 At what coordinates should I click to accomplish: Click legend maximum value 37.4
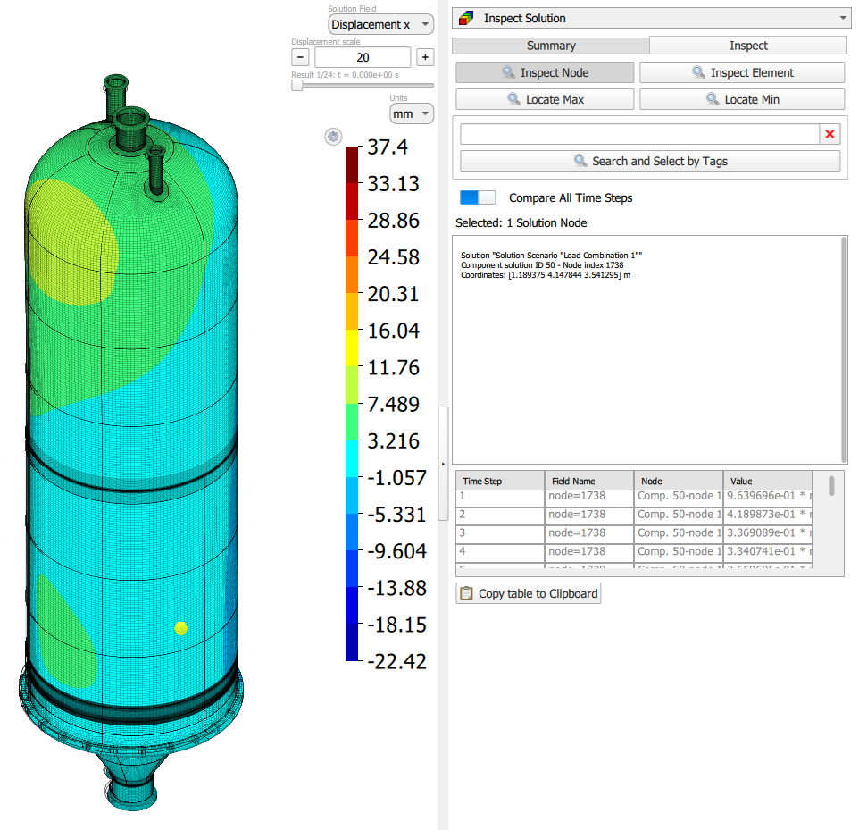pos(388,147)
